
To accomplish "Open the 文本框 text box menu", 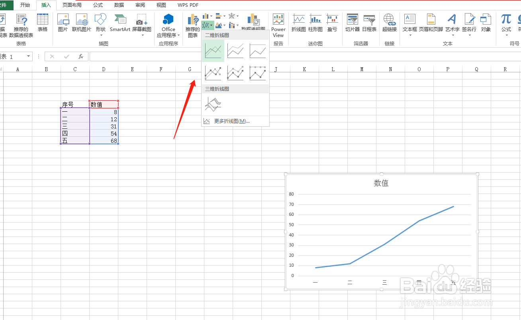I will 410,25.
